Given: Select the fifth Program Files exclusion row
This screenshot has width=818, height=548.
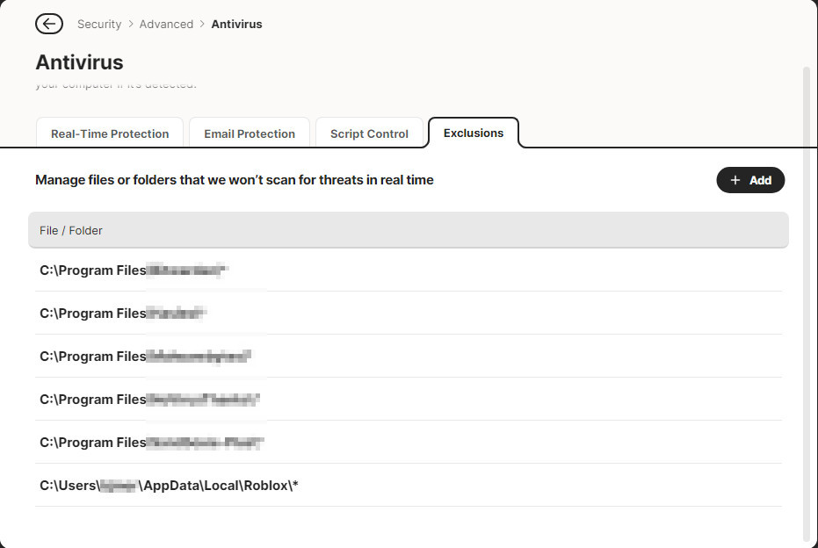Looking at the screenshot, I should 151,443.
